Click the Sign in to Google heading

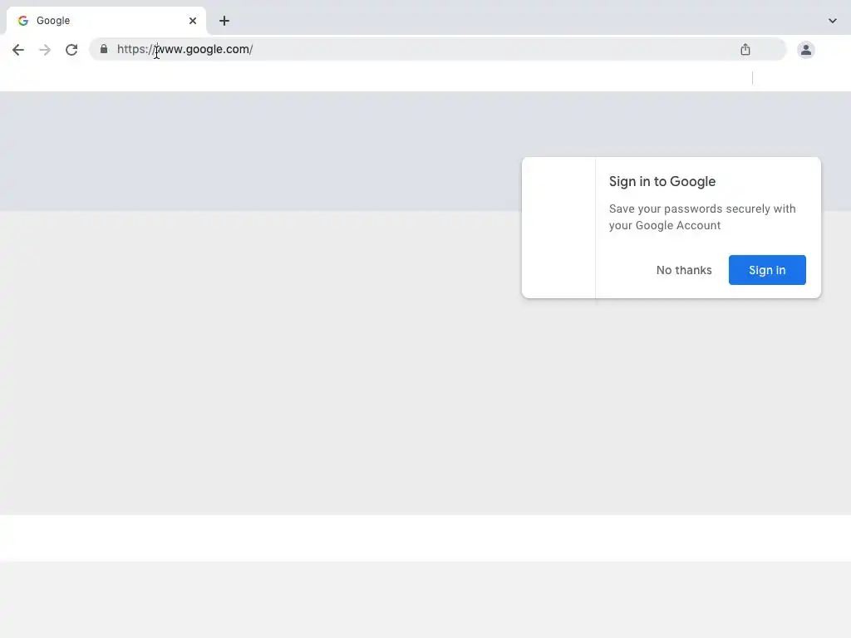(662, 181)
